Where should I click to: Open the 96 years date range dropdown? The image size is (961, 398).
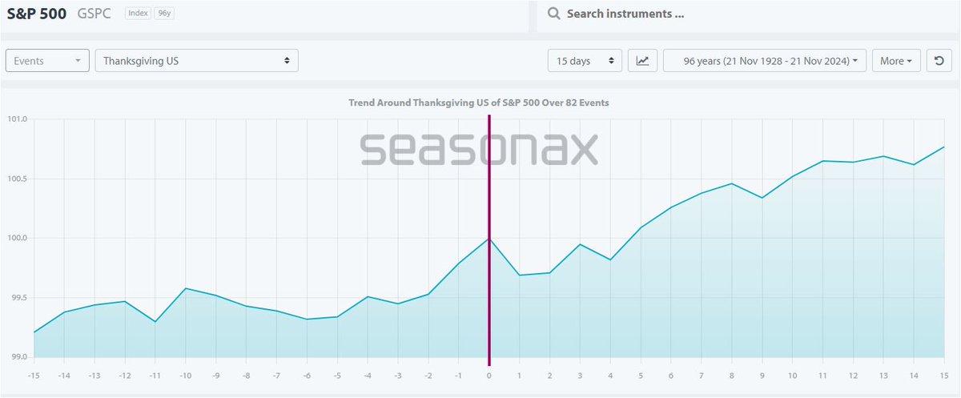[765, 61]
